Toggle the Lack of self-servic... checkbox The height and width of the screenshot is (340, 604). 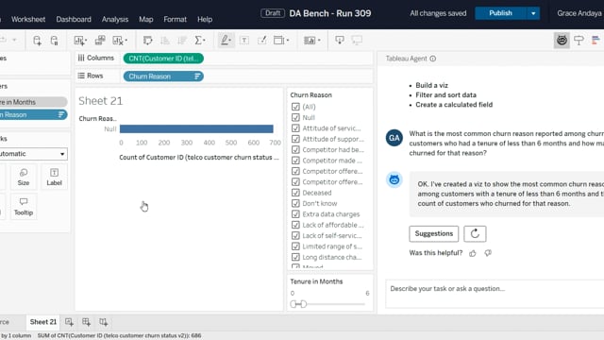coord(295,235)
